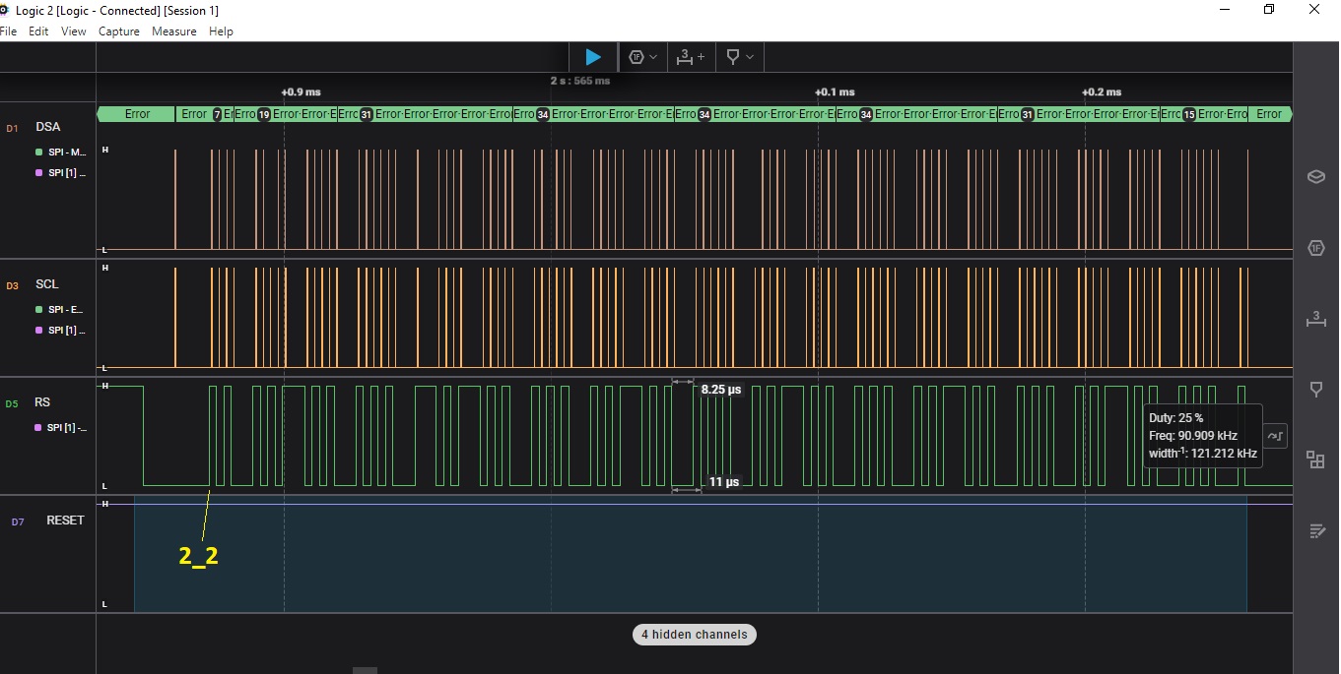Select the RESET channel label
The height and width of the screenshot is (674, 1341).
coord(65,521)
